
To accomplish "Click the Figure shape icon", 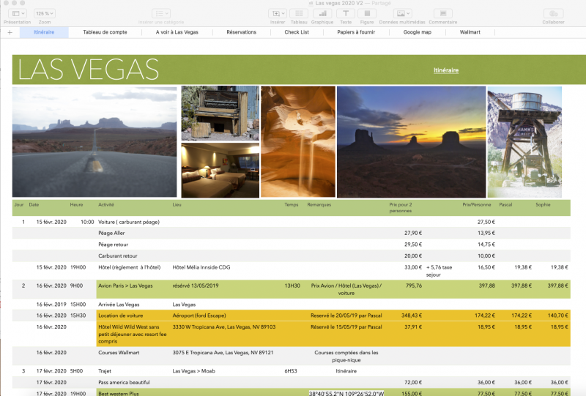I will (x=367, y=14).
